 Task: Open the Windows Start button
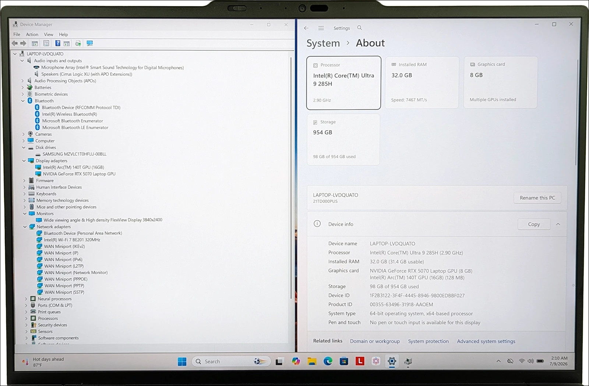pyautogui.click(x=182, y=361)
